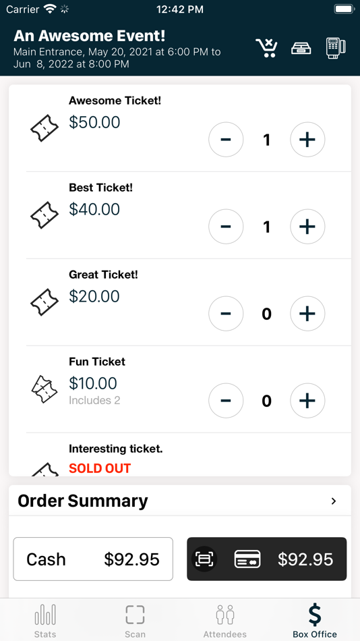Tap the Awesome Ticket! ticket icon
Viewport: 360px width, 641px height.
(44, 128)
